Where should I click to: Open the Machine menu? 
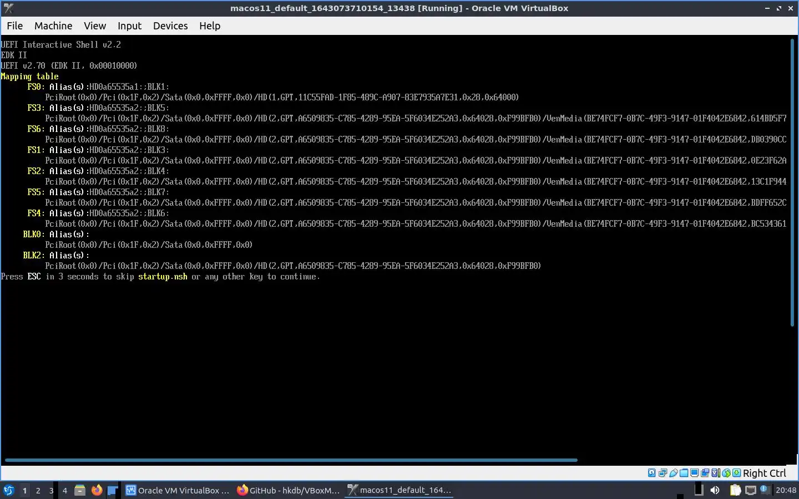53,26
